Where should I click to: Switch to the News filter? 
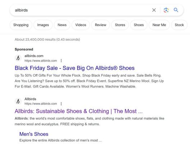click(x=62, y=25)
